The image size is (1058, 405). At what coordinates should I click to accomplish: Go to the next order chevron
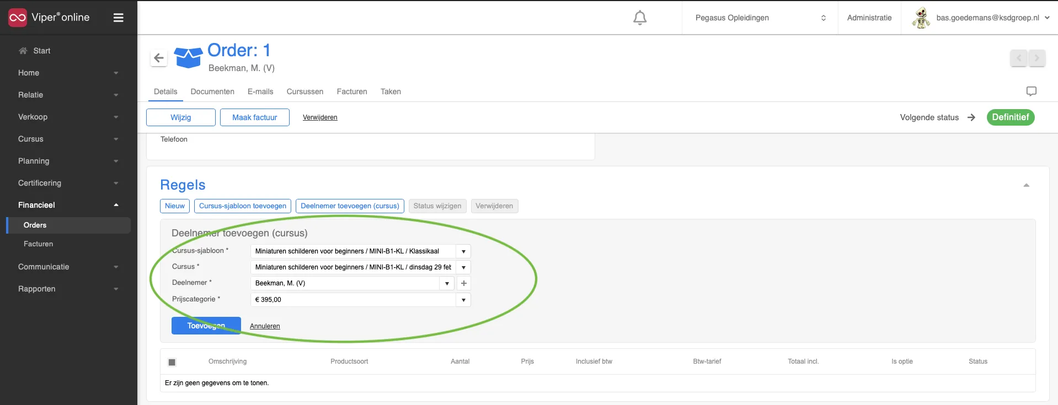[1037, 57]
